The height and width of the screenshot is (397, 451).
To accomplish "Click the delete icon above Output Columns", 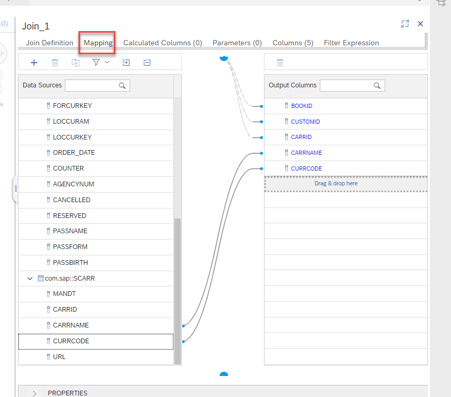I will click(280, 63).
